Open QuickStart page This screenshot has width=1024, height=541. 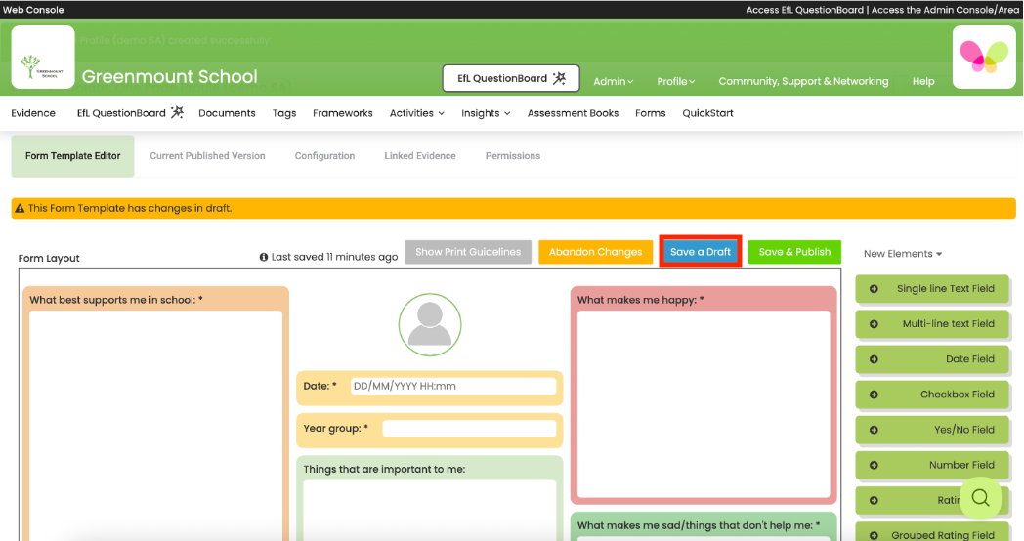708,113
